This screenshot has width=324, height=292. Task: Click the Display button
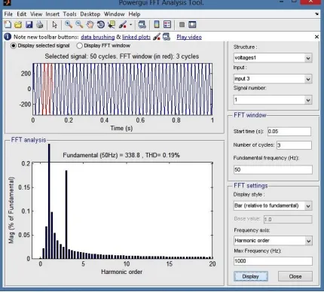(250, 276)
